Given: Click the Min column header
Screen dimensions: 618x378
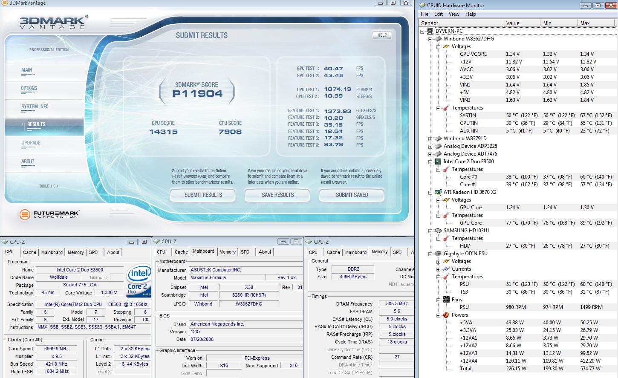Looking at the screenshot, I should (558, 23).
